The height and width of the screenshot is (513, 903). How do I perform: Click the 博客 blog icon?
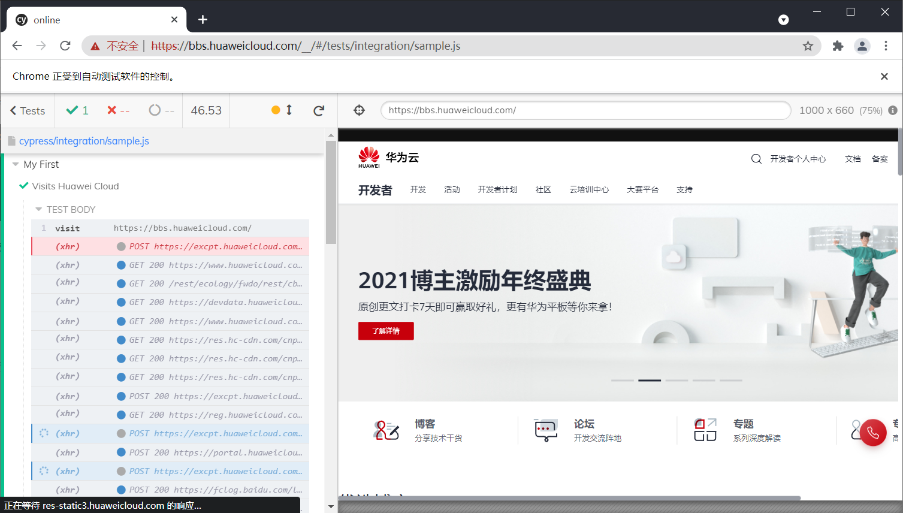(386, 430)
